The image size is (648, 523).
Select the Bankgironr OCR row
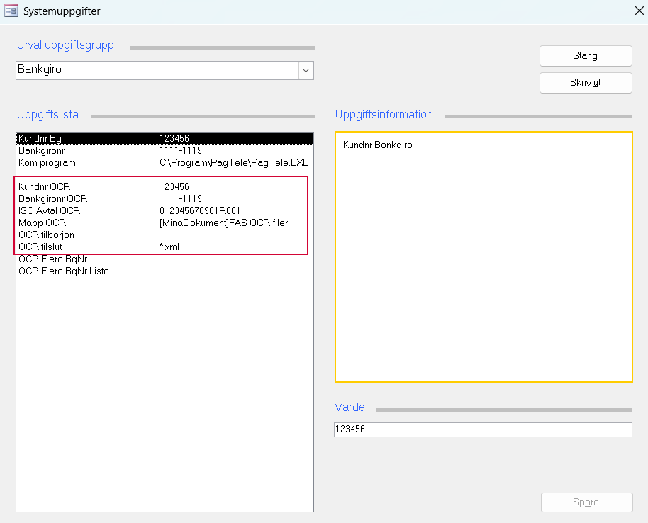[x=165, y=198]
